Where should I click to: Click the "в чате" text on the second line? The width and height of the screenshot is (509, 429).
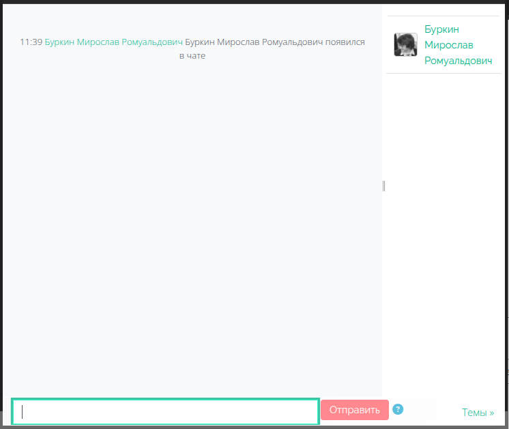(192, 56)
